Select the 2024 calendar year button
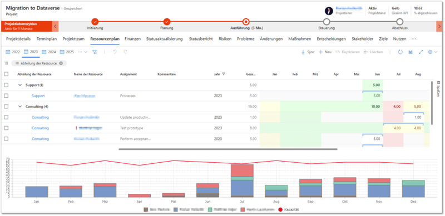Viewport: 445px width, 216px height. click(x=49, y=52)
